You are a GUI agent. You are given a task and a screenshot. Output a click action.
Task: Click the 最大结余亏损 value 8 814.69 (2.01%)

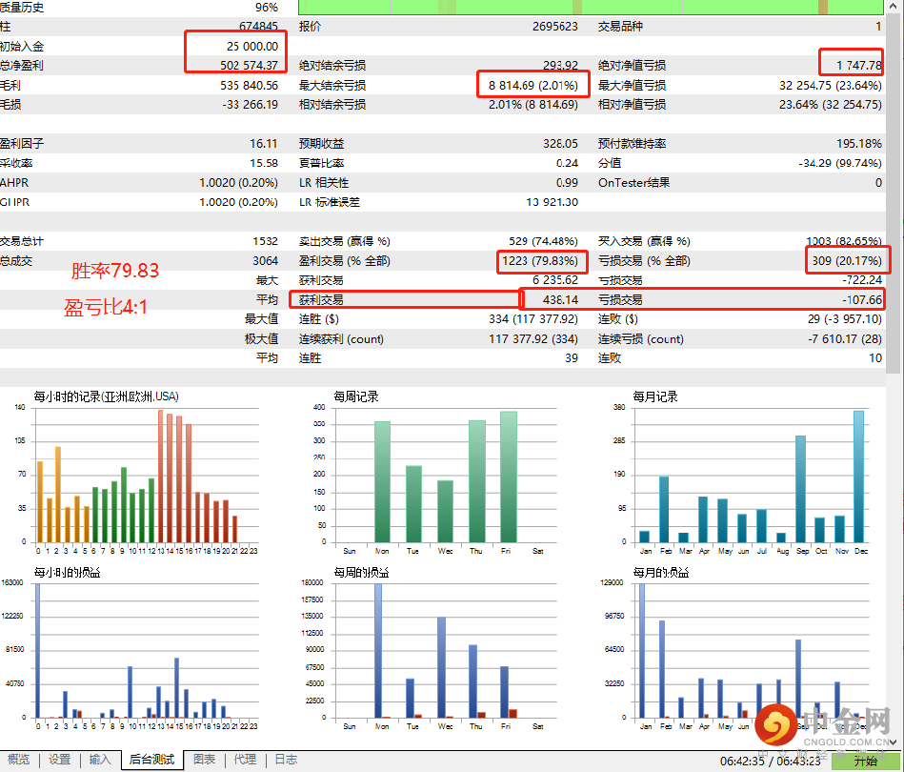[533, 86]
